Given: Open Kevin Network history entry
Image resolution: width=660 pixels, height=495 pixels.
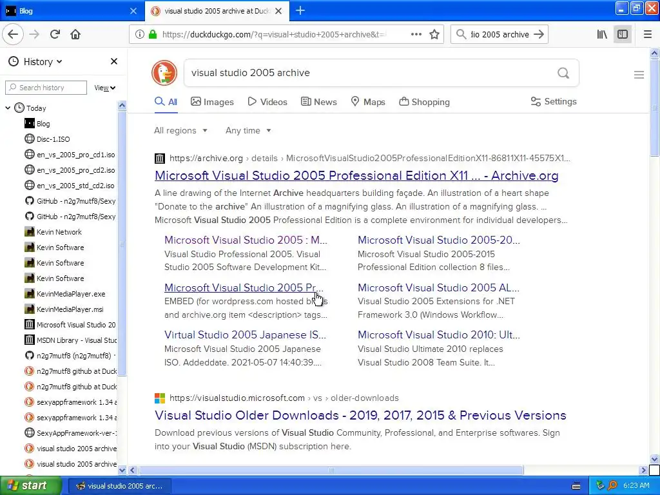Looking at the screenshot, I should pos(53,232).
